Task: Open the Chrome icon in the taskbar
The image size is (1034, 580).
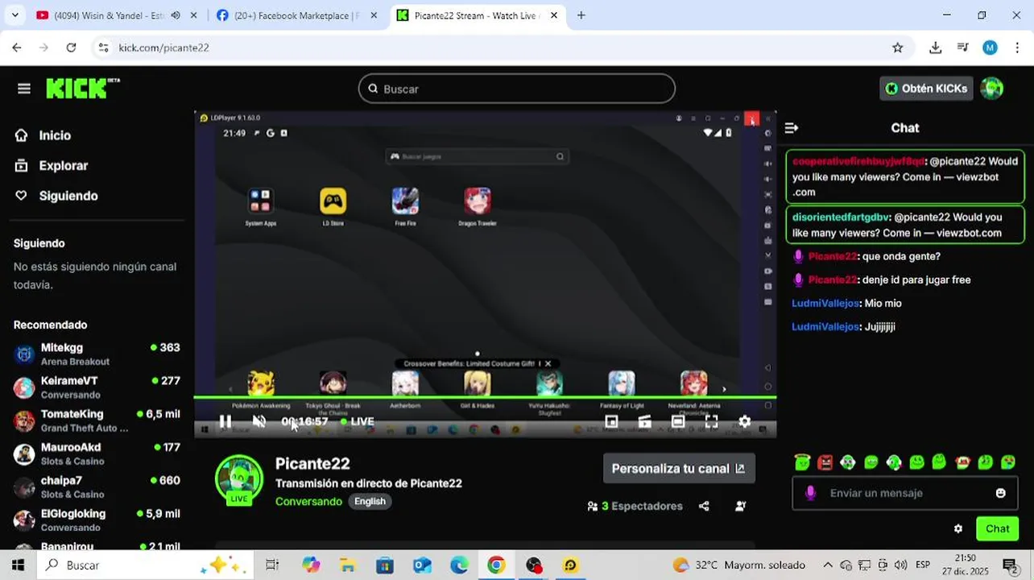Action: [496, 565]
